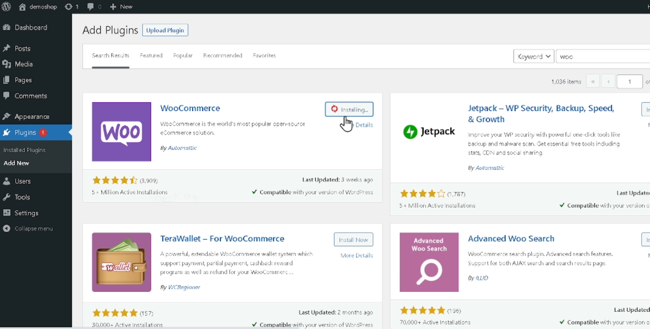Open the Keyword search type dropdown
Image resolution: width=650 pixels, height=329 pixels.
(x=534, y=56)
